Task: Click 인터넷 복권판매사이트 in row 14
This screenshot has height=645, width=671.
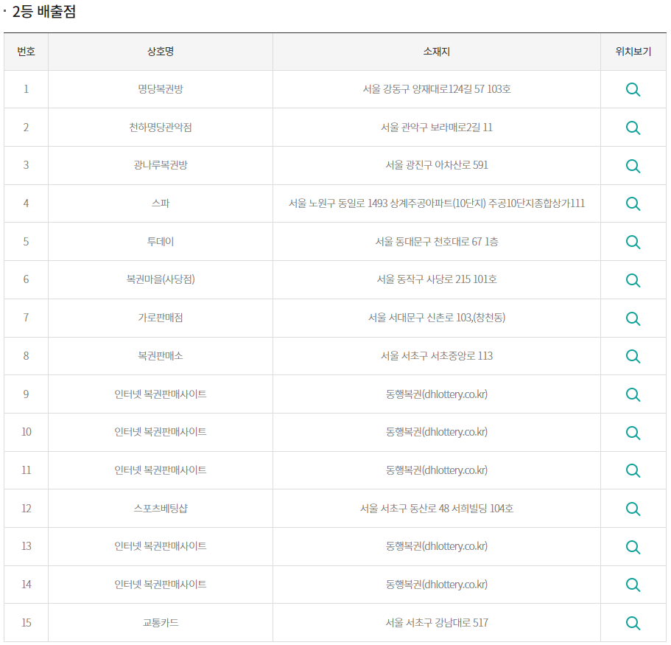Action: pyautogui.click(x=161, y=584)
